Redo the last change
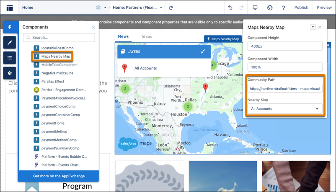This screenshot has width=336, height=192. (x=241, y=8)
